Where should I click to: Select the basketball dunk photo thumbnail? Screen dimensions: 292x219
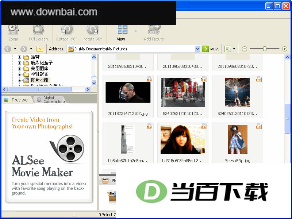(238, 96)
